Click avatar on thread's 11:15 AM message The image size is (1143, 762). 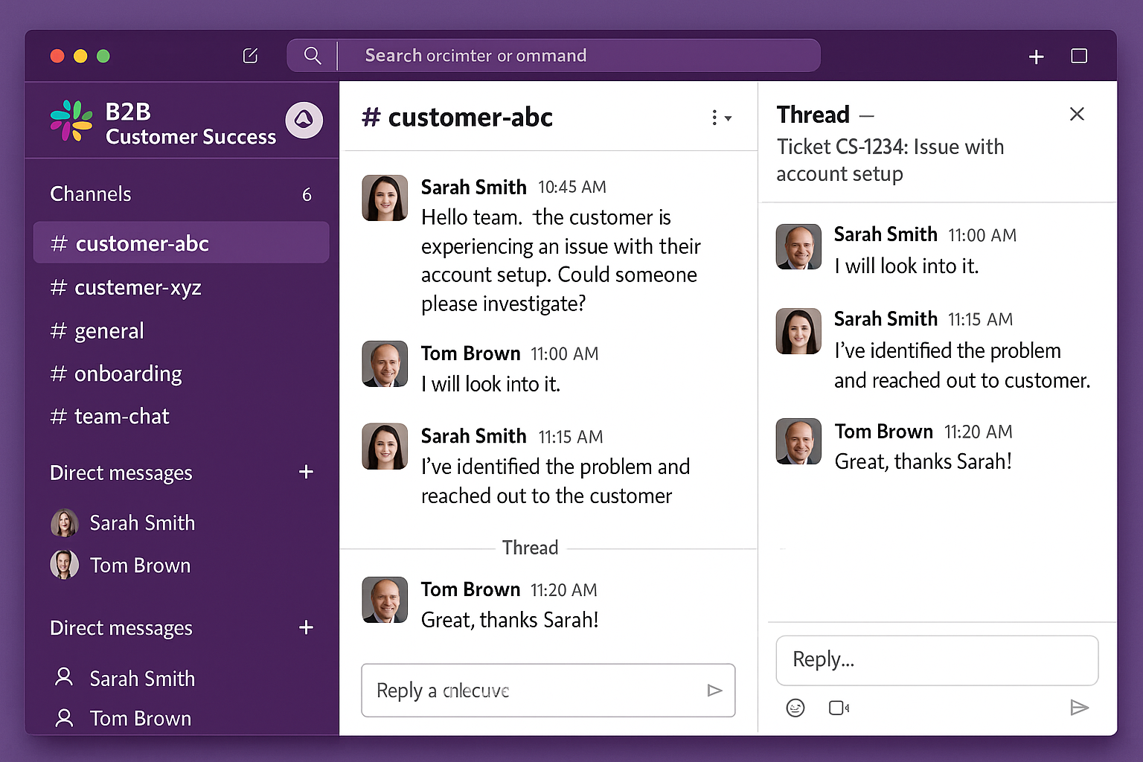(798, 331)
